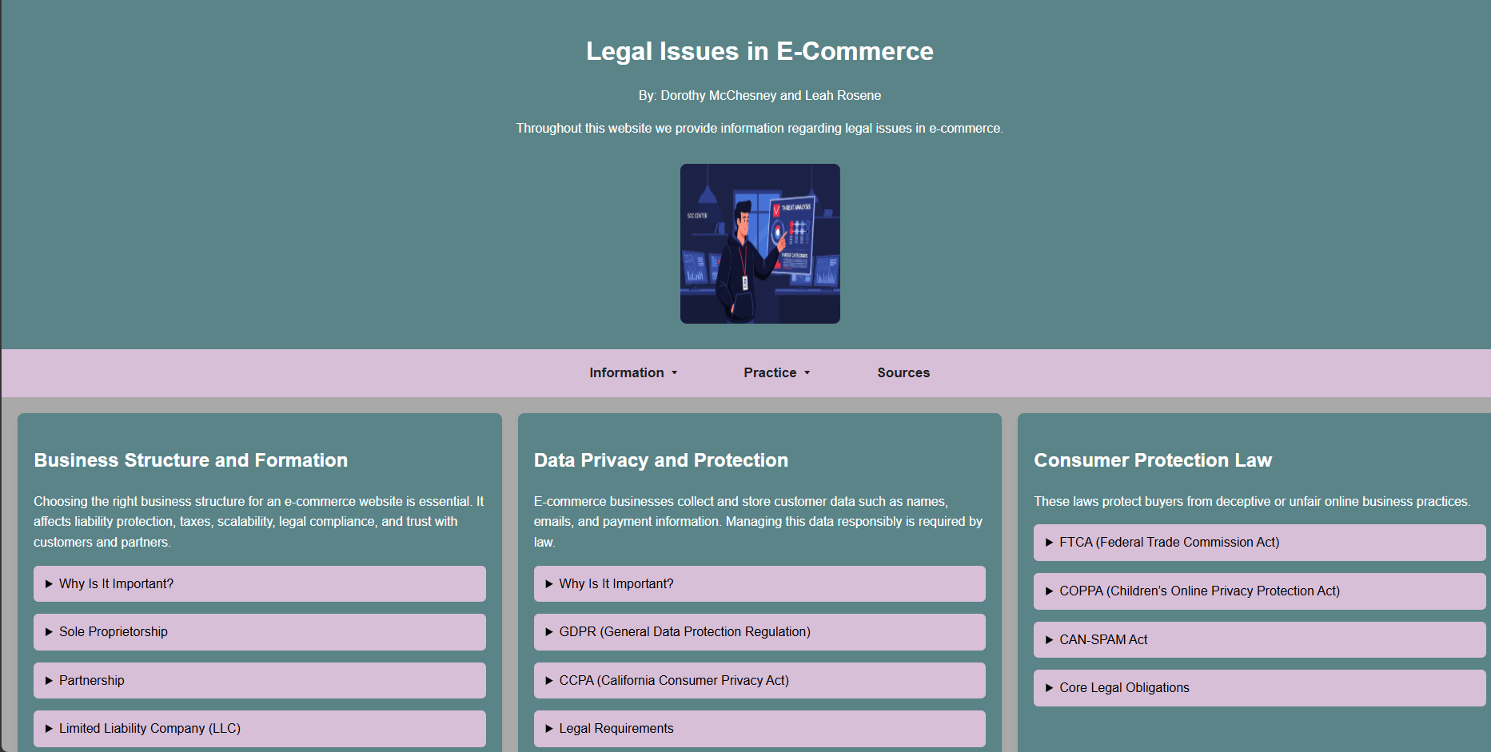Expand GDPR (General Data Protection Regulation)
Viewport: 1491px width, 752px height.
[x=759, y=632]
